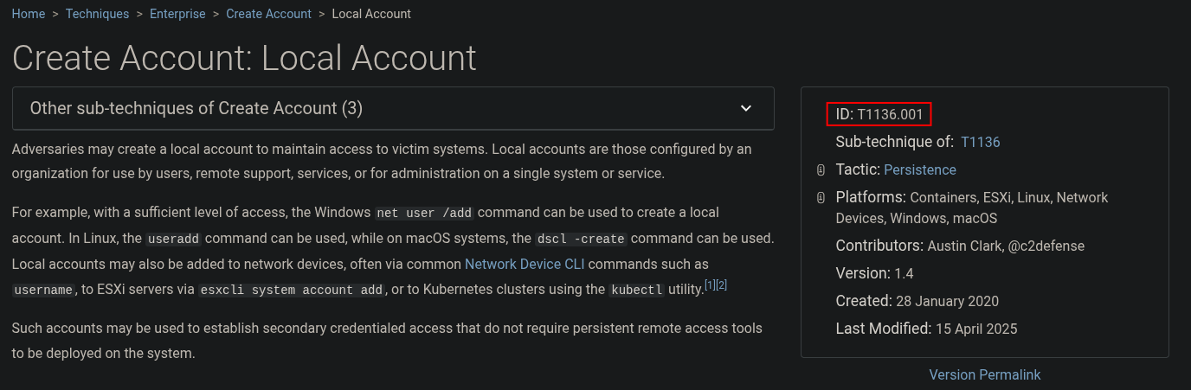Open citation reference [2]
Screen dimensions: 1191x390
(x=722, y=285)
